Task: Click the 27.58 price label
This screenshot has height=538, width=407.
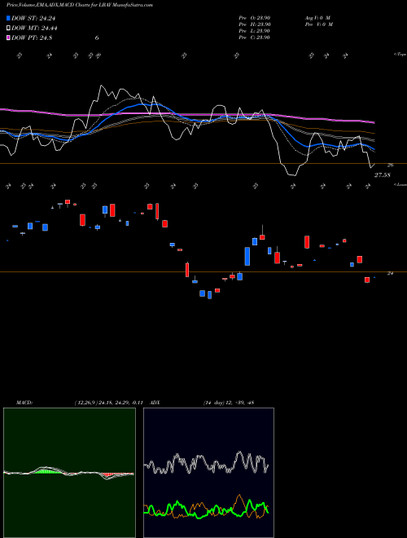Action: tap(383, 175)
